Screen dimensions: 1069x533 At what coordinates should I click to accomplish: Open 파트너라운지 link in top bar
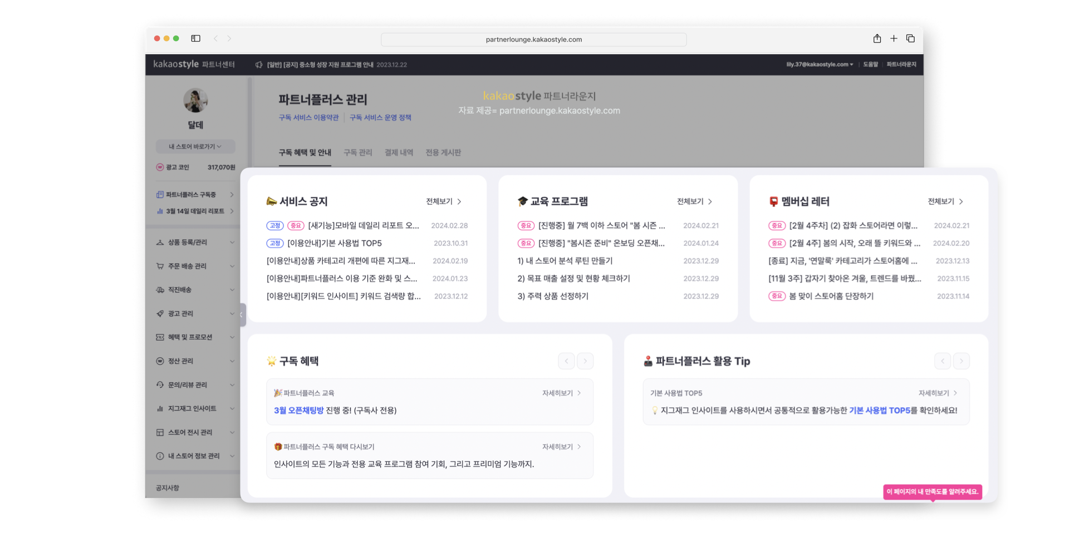(901, 65)
